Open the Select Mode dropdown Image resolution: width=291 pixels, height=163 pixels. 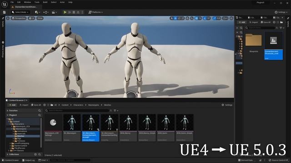coord(20,12)
